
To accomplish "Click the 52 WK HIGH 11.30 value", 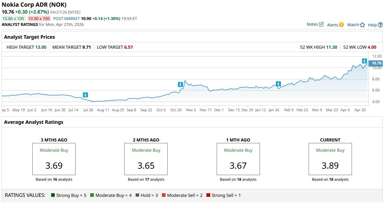I will (x=332, y=47).
